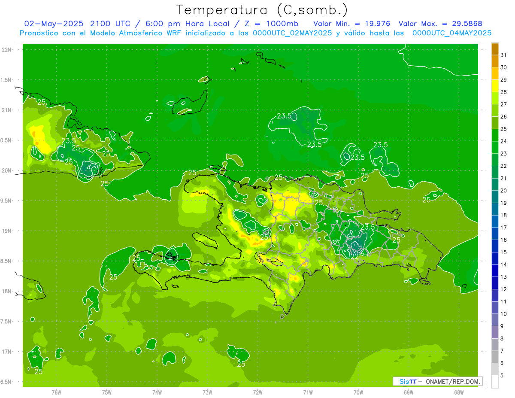Image resolution: width=515 pixels, height=398 pixels.
Task: Click the "76W" longitude axis label
Action: click(x=56, y=392)
